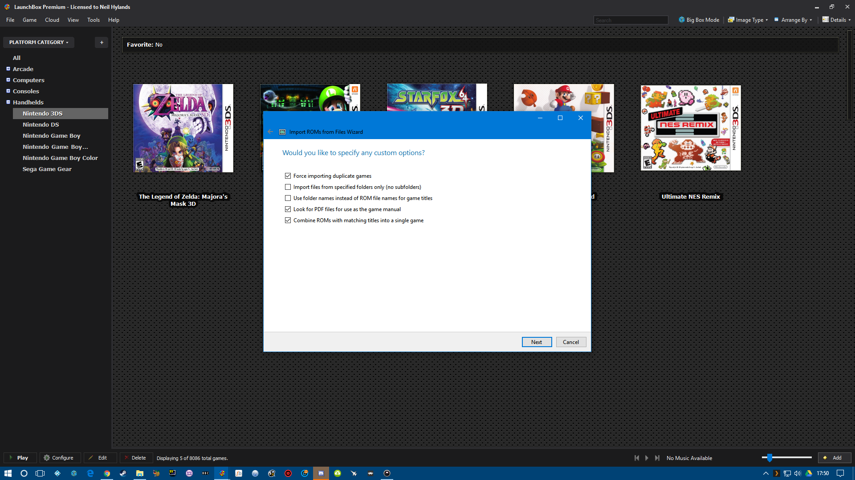This screenshot has width=855, height=480.
Task: Click the Add button
Action: point(835,458)
